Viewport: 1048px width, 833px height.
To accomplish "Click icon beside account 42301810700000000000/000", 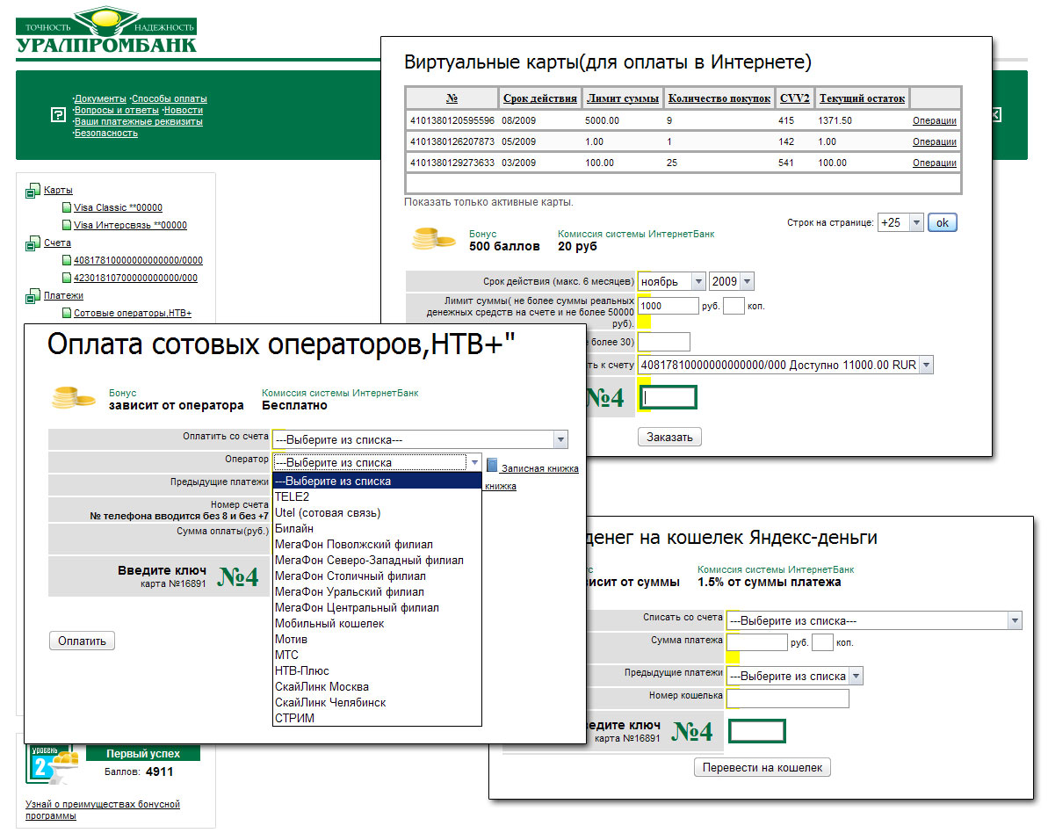I will coord(66,279).
